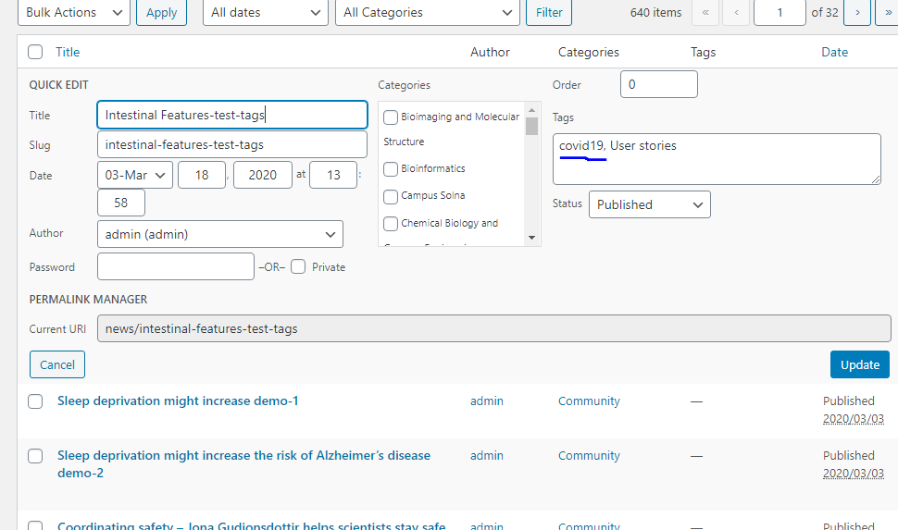The height and width of the screenshot is (530, 898).
Task: Jump to last page double arrow
Action: [886, 13]
